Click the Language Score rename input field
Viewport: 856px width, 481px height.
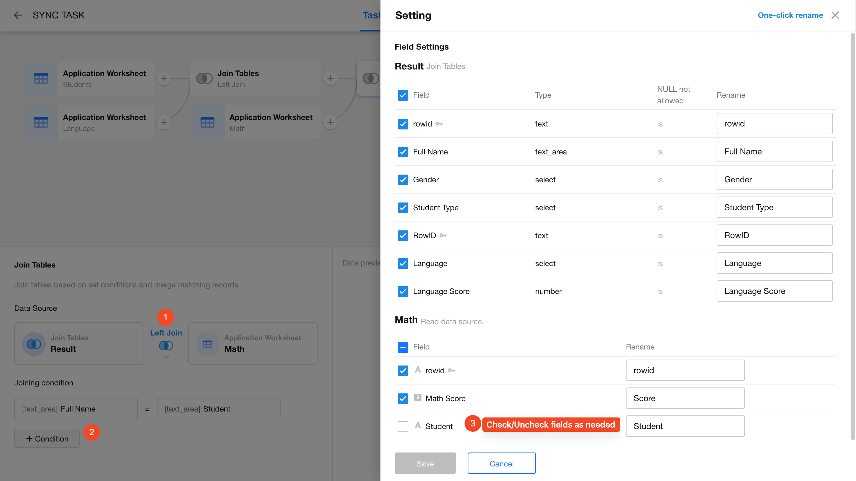tap(774, 291)
